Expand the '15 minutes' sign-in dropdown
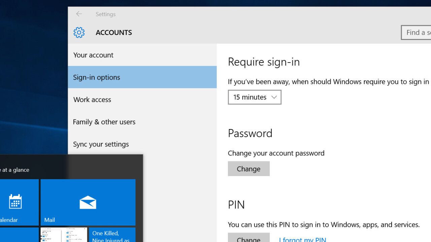The height and width of the screenshot is (242, 431). (x=255, y=97)
